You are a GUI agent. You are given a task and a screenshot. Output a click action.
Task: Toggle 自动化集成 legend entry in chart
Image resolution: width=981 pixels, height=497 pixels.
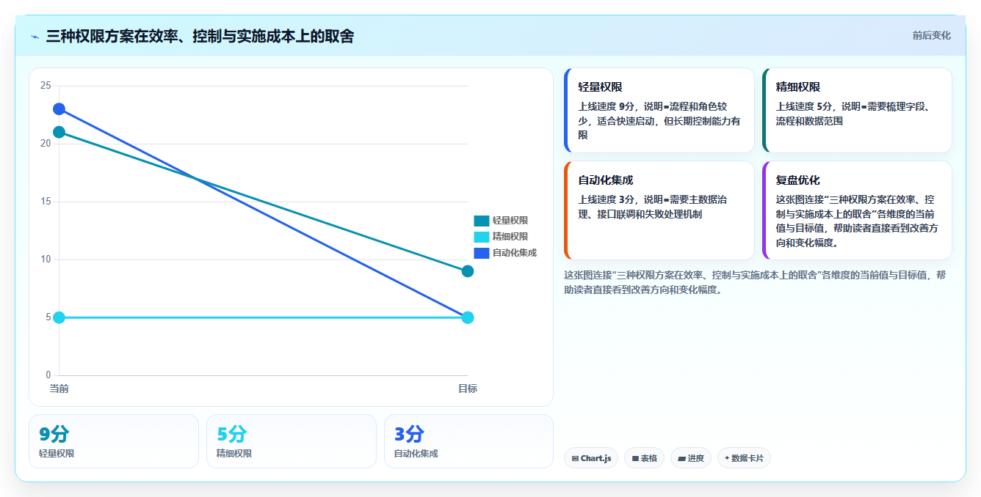pyautogui.click(x=505, y=253)
